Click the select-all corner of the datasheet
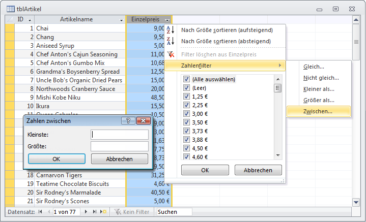Image resolution: width=366 pixels, height=222 pixels. tap(9, 19)
